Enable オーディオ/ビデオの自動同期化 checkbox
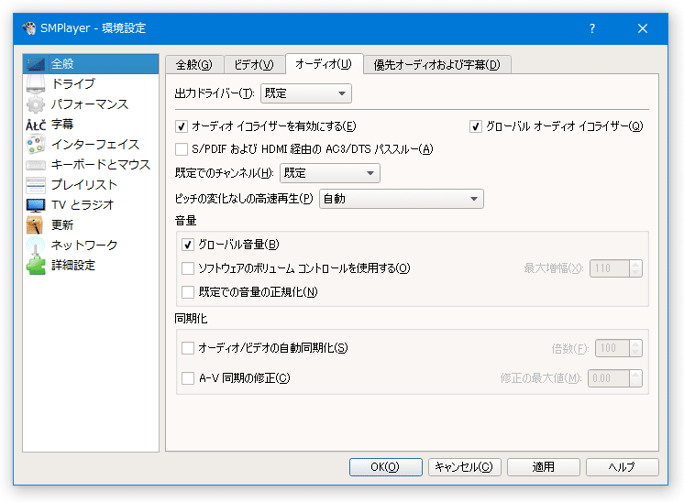This screenshot has height=502, width=684. coord(188,348)
